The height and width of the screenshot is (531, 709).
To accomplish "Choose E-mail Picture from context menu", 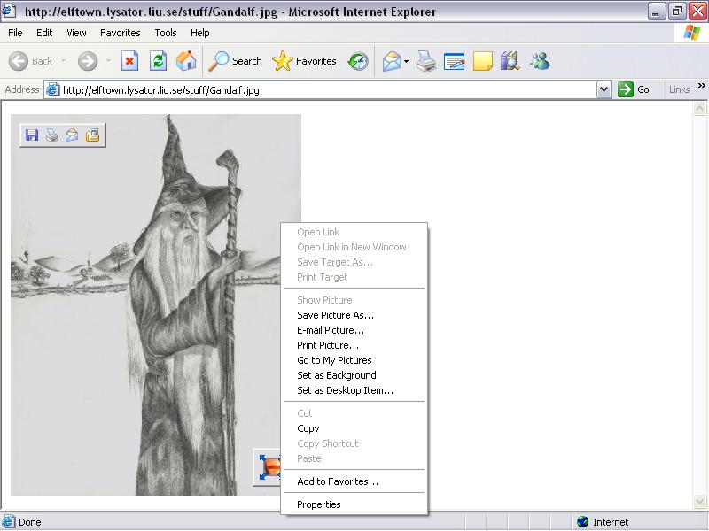I will click(x=354, y=330).
